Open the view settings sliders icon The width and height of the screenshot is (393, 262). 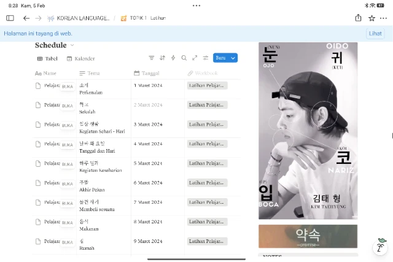point(206,58)
